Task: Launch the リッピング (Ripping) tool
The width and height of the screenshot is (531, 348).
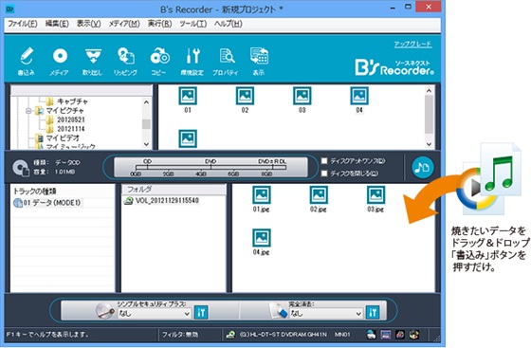Action: (125, 61)
